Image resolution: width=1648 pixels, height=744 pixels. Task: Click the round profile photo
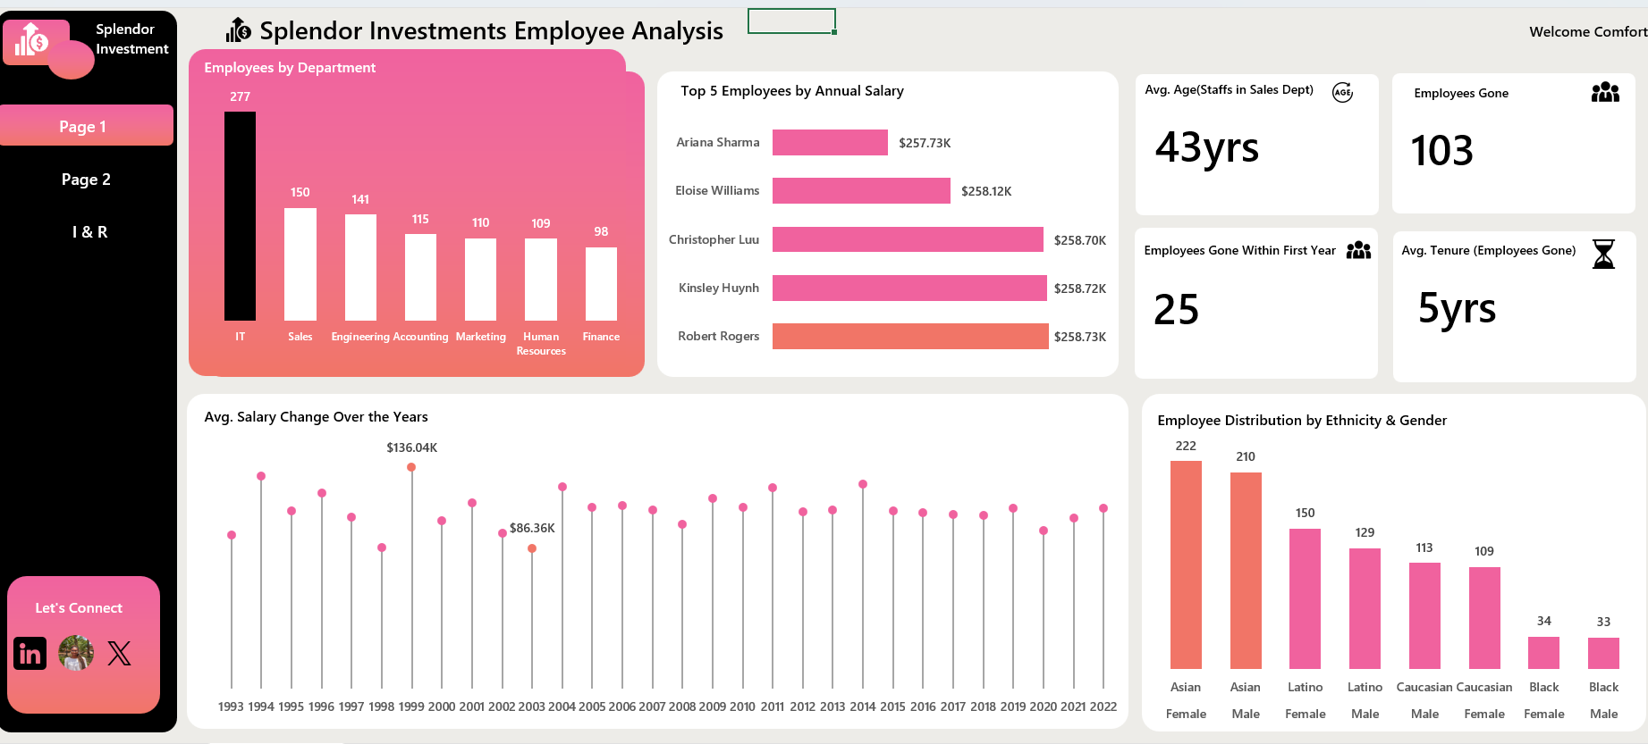point(76,653)
